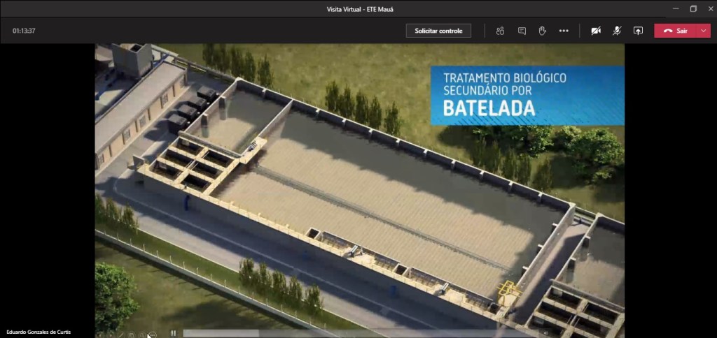Leave the meeting with the Sair button
The height and width of the screenshot is (338, 717).
coord(676,31)
